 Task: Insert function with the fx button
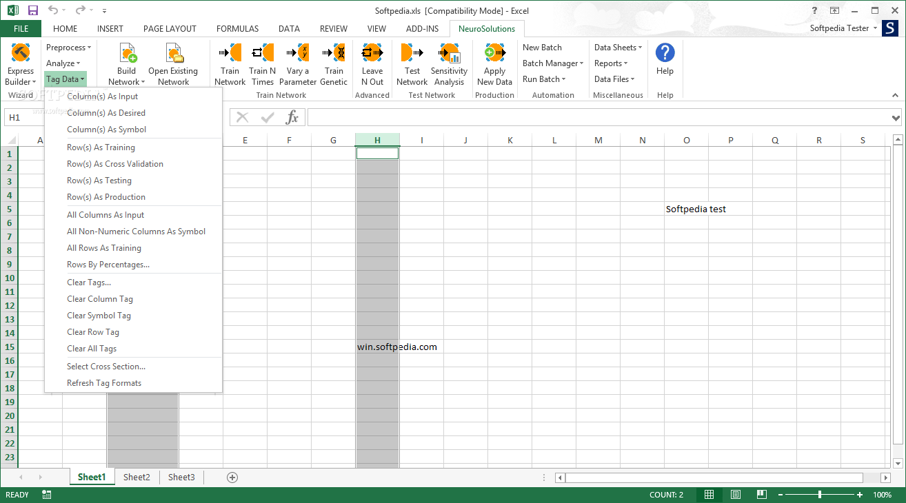point(292,117)
